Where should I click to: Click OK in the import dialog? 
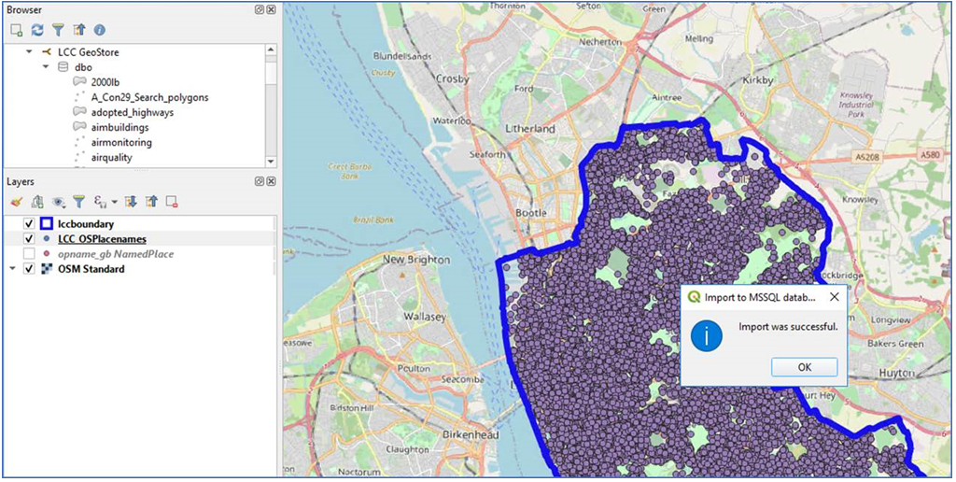coord(804,367)
